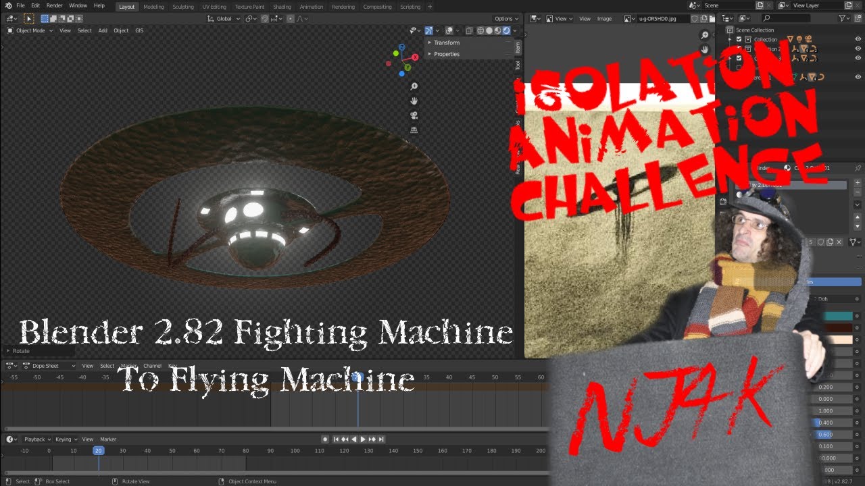Toggle the Collection exclude checkbox in outliner
The height and width of the screenshot is (486, 865).
pos(739,39)
